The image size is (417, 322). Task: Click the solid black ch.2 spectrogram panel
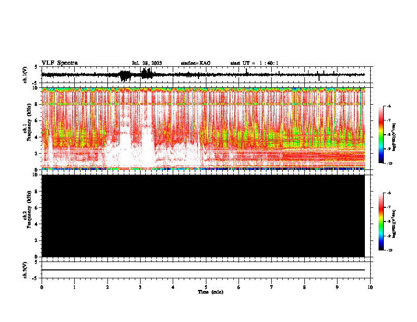point(203,216)
